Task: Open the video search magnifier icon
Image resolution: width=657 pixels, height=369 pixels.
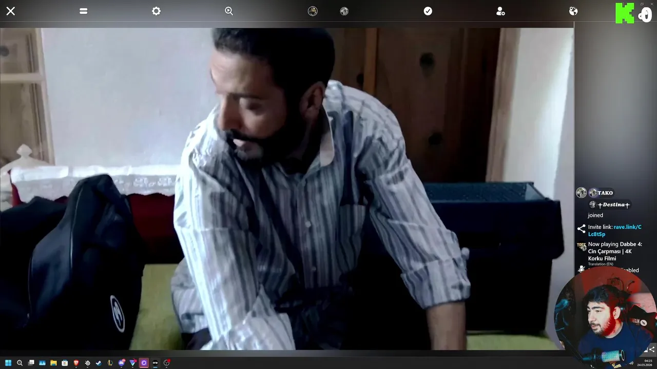Action: coord(229,11)
